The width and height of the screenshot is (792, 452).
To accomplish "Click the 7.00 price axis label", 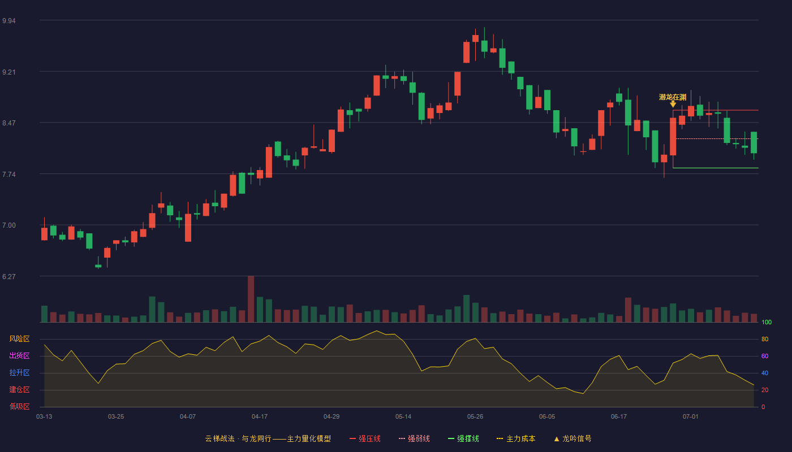I will [x=9, y=225].
